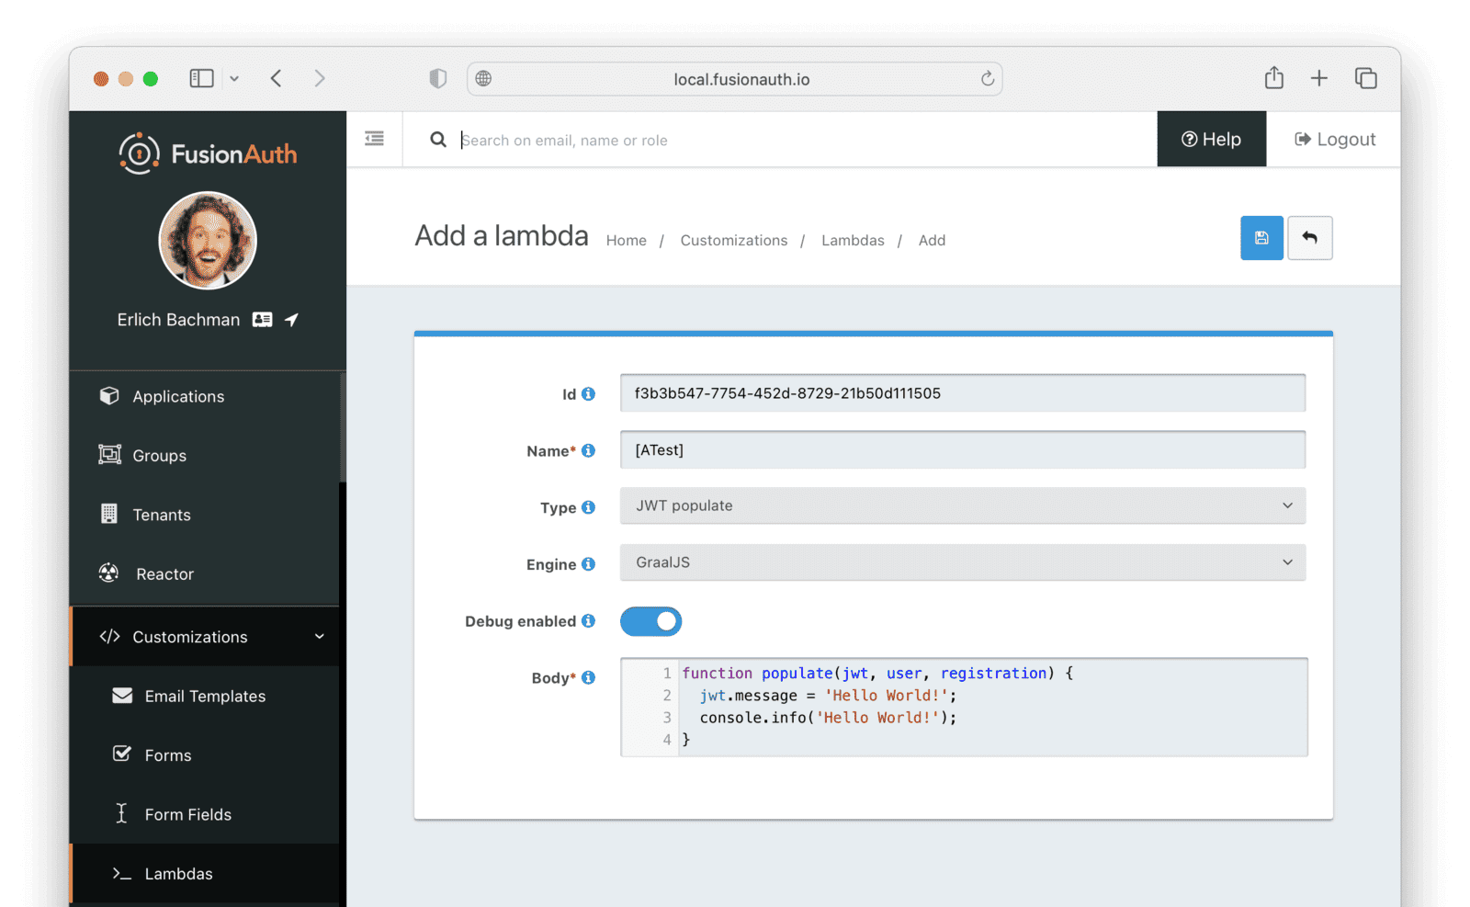1470x907 pixels.
Task: Collapse the sidebar with the menu icon
Action: coord(374,139)
